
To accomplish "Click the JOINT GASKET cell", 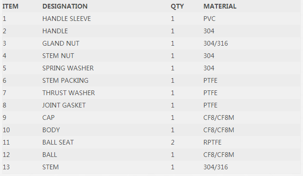I will (x=64, y=105).
